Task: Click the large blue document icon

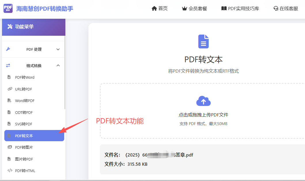Action: tap(203, 42)
